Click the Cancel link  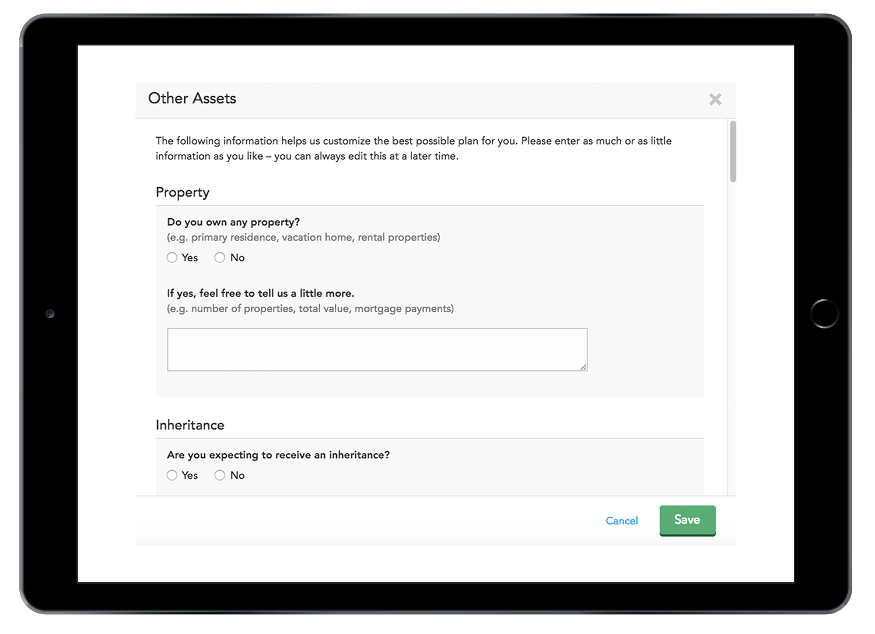pyautogui.click(x=621, y=521)
